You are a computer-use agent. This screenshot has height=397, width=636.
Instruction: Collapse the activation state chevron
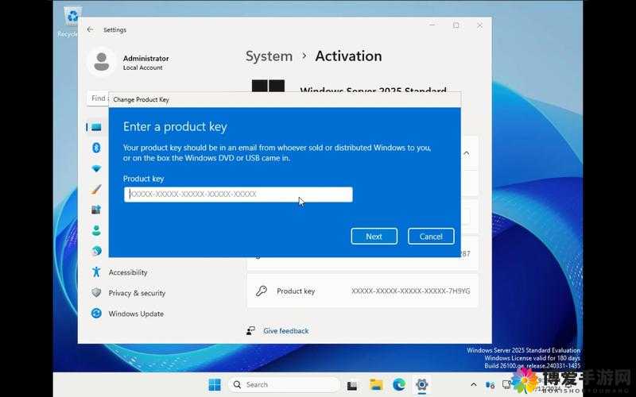[467, 153]
